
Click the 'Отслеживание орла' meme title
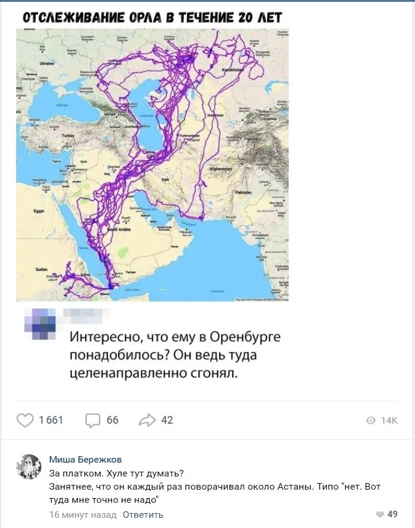click(152, 17)
